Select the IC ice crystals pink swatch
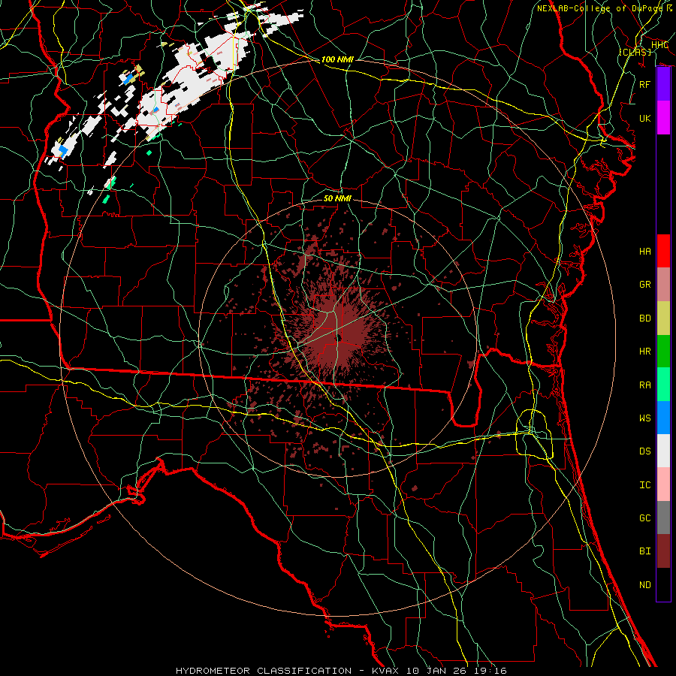The image size is (676, 676). click(x=663, y=484)
